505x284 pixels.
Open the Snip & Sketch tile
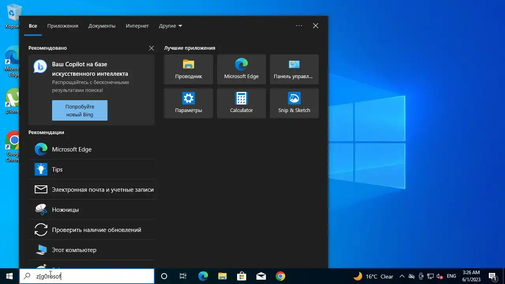(x=294, y=103)
